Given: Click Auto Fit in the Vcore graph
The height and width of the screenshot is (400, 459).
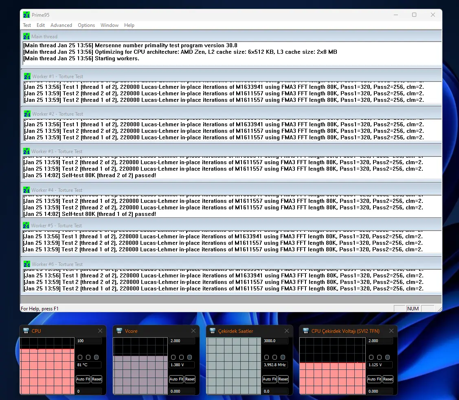Looking at the screenshot, I should (176, 379).
